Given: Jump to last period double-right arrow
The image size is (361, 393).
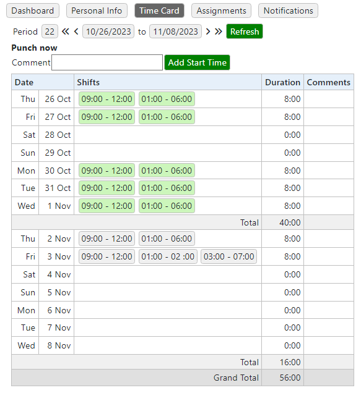Looking at the screenshot, I should (x=219, y=32).
